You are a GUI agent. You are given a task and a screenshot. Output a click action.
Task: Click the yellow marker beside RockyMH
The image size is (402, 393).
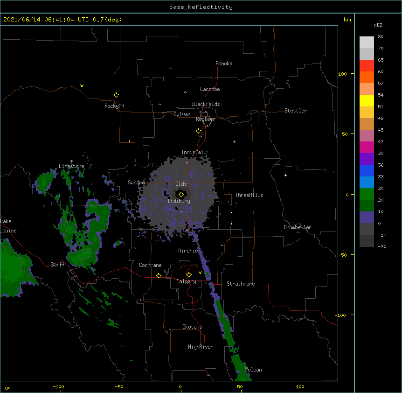(116, 95)
